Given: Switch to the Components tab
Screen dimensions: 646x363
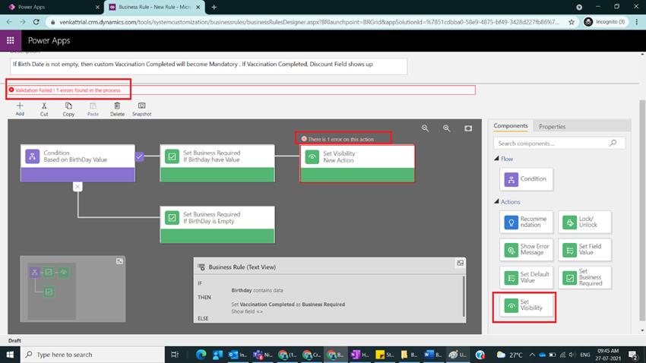Looking at the screenshot, I should [x=511, y=126].
